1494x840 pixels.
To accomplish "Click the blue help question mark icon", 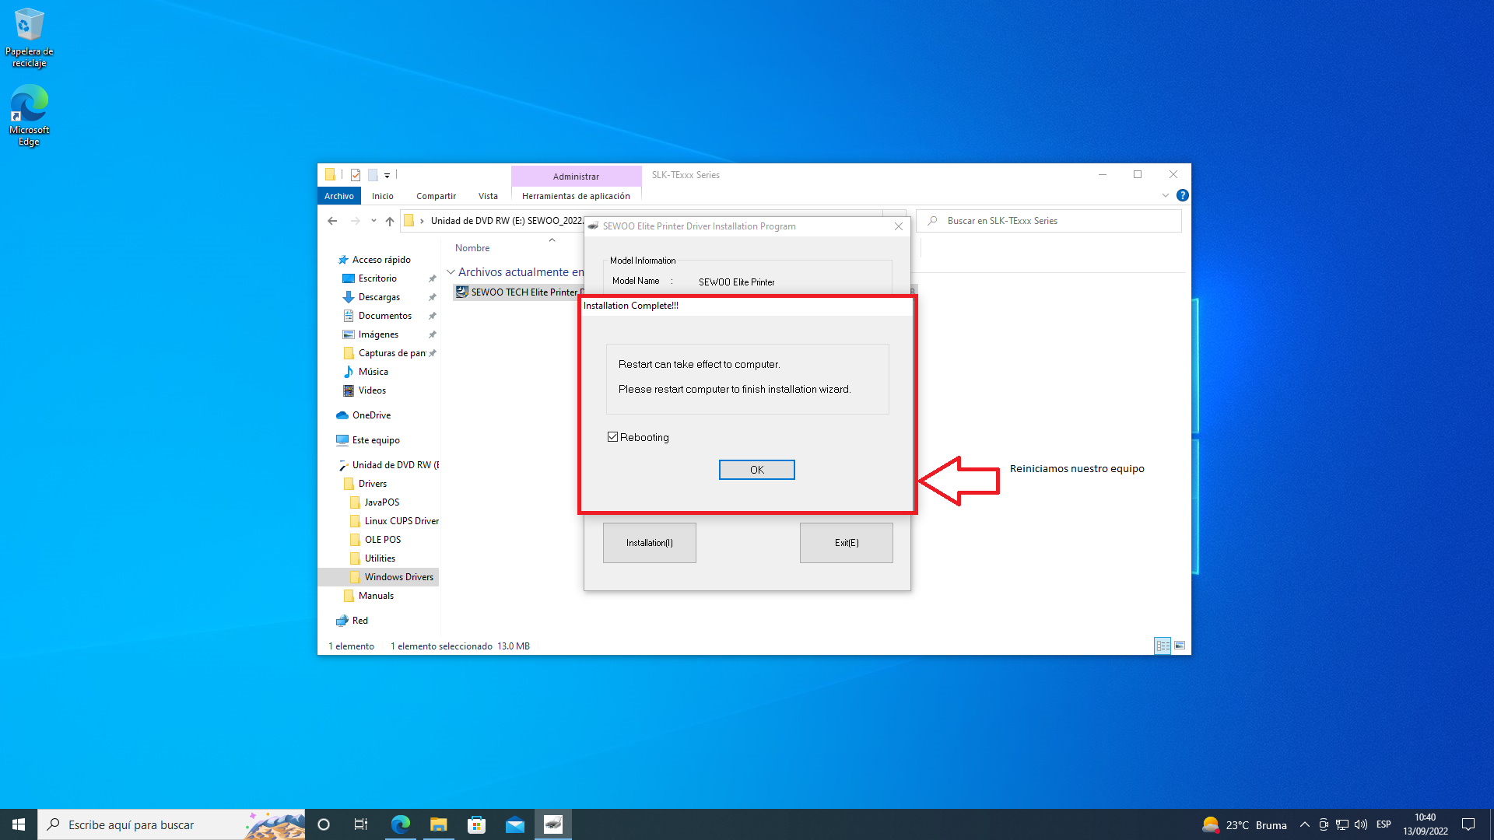I will 1182,195.
